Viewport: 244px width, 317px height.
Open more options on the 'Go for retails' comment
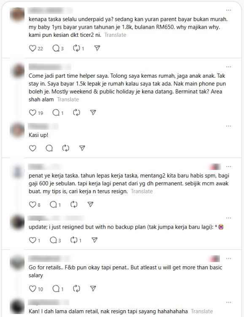coord(228,259)
